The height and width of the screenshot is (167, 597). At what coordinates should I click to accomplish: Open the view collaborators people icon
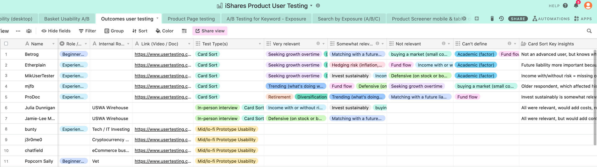[29, 31]
